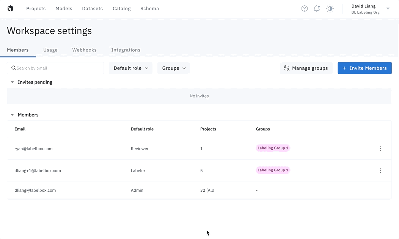Open the Groups filter dropdown
The image size is (399, 239).
click(174, 68)
